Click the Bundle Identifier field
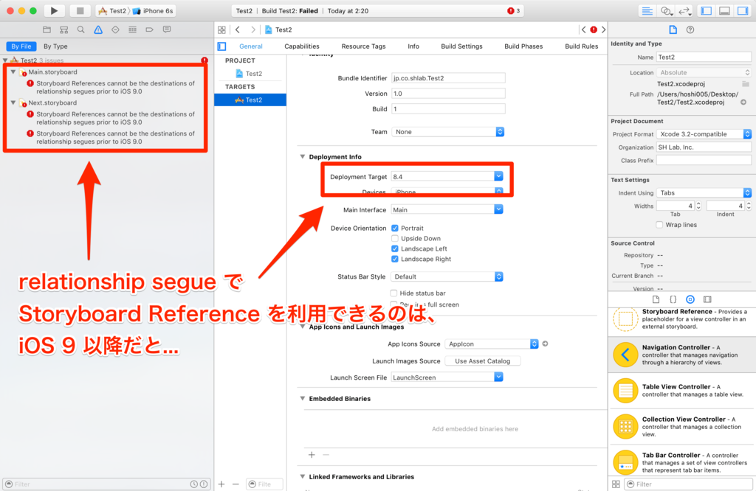756x491 pixels. coord(448,78)
